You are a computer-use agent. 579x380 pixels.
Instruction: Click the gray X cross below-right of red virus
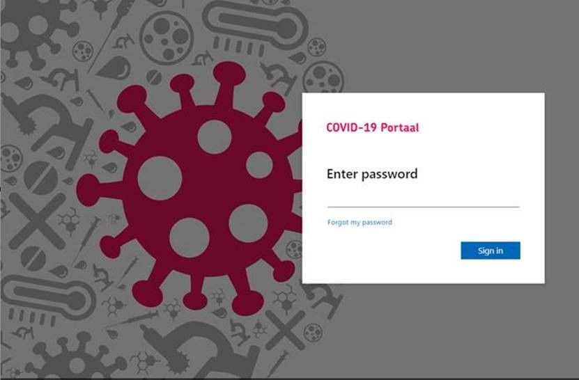pos(285,330)
